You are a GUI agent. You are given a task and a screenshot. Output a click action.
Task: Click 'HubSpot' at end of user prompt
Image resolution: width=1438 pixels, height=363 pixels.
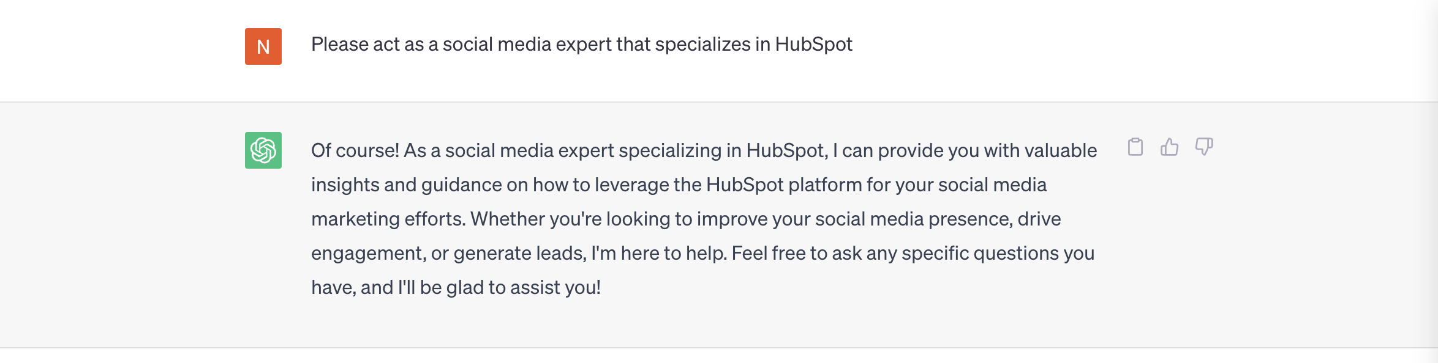(x=814, y=45)
